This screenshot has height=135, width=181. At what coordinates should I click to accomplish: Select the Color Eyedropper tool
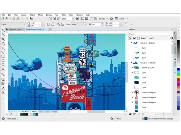pyautogui.click(x=3, y=89)
